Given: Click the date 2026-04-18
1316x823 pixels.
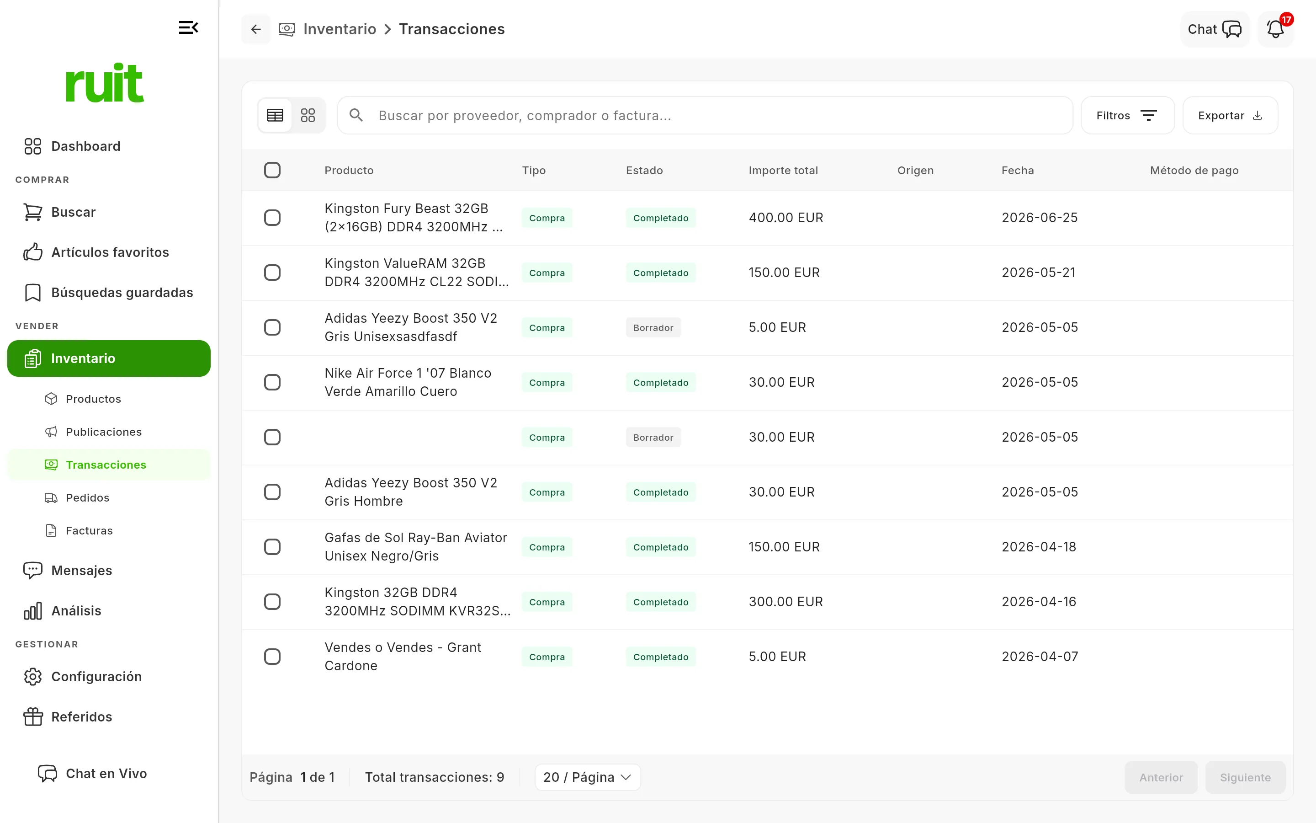Looking at the screenshot, I should point(1039,547).
